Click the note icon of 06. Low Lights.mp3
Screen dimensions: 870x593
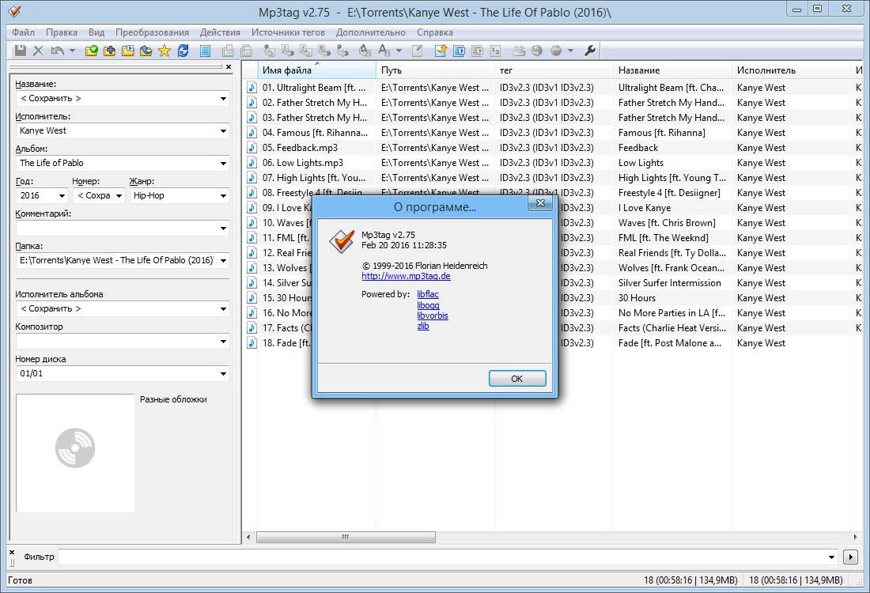pyautogui.click(x=252, y=163)
